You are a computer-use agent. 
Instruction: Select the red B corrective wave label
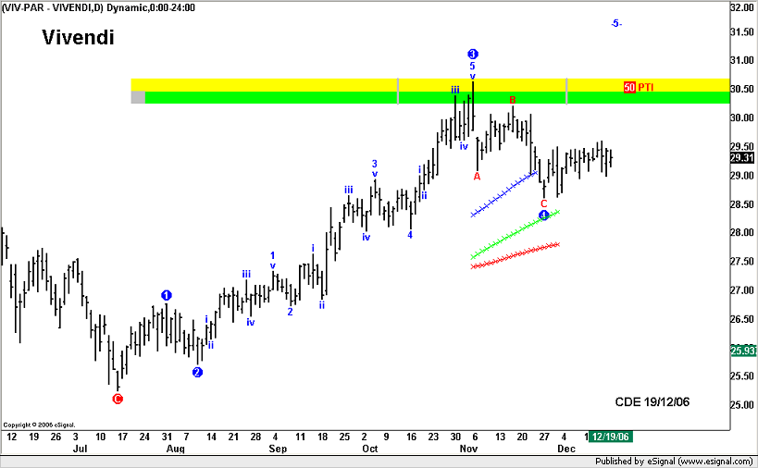tap(513, 99)
